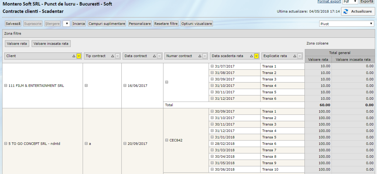Sort Data contract column with triangle icon

(155, 56)
